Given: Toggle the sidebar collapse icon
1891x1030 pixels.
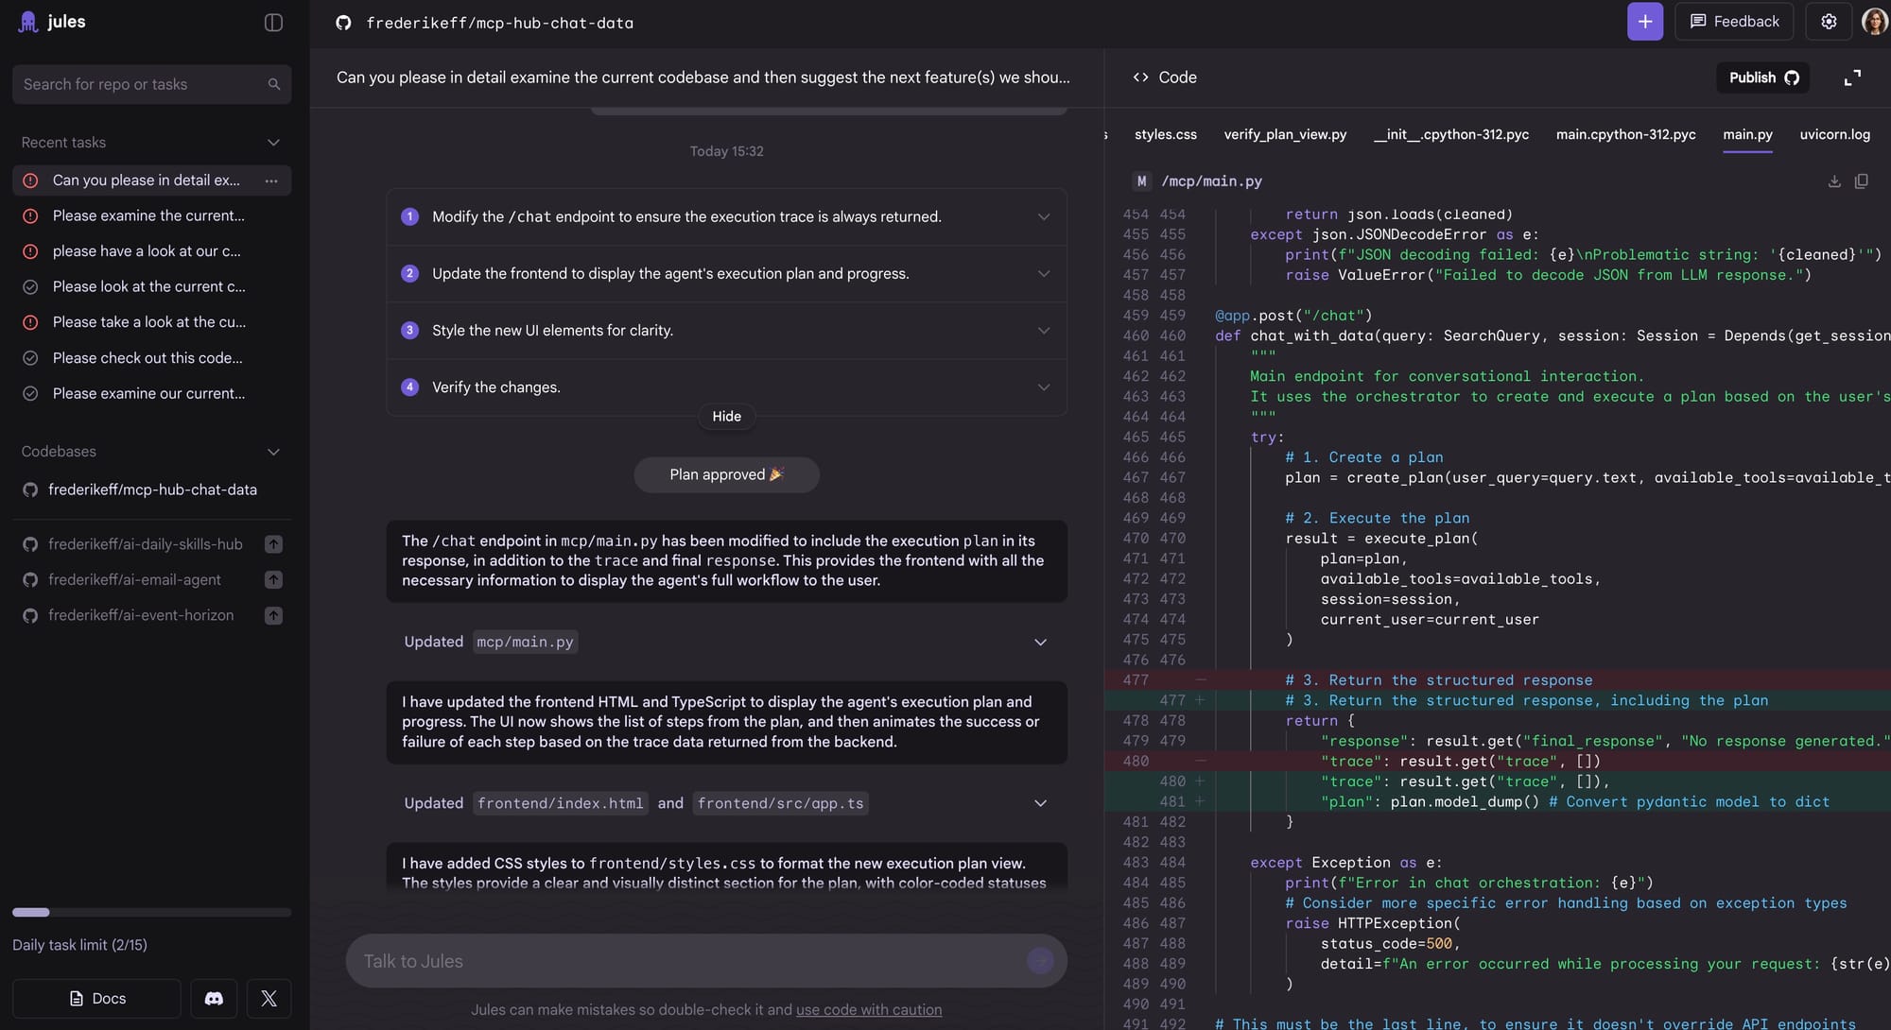Looking at the screenshot, I should coord(273,23).
